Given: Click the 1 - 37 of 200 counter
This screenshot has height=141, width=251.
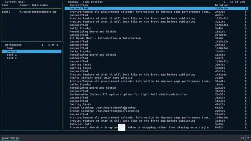Looking at the screenshot, I should pyautogui.click(x=234, y=2).
